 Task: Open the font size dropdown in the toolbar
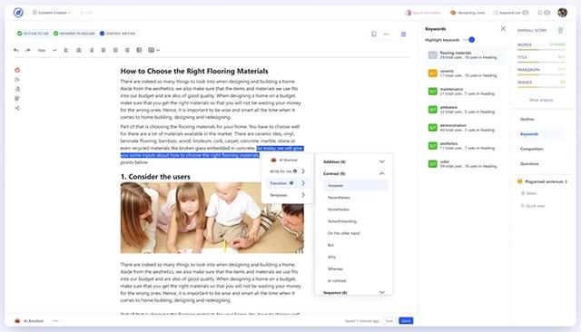click(54, 50)
